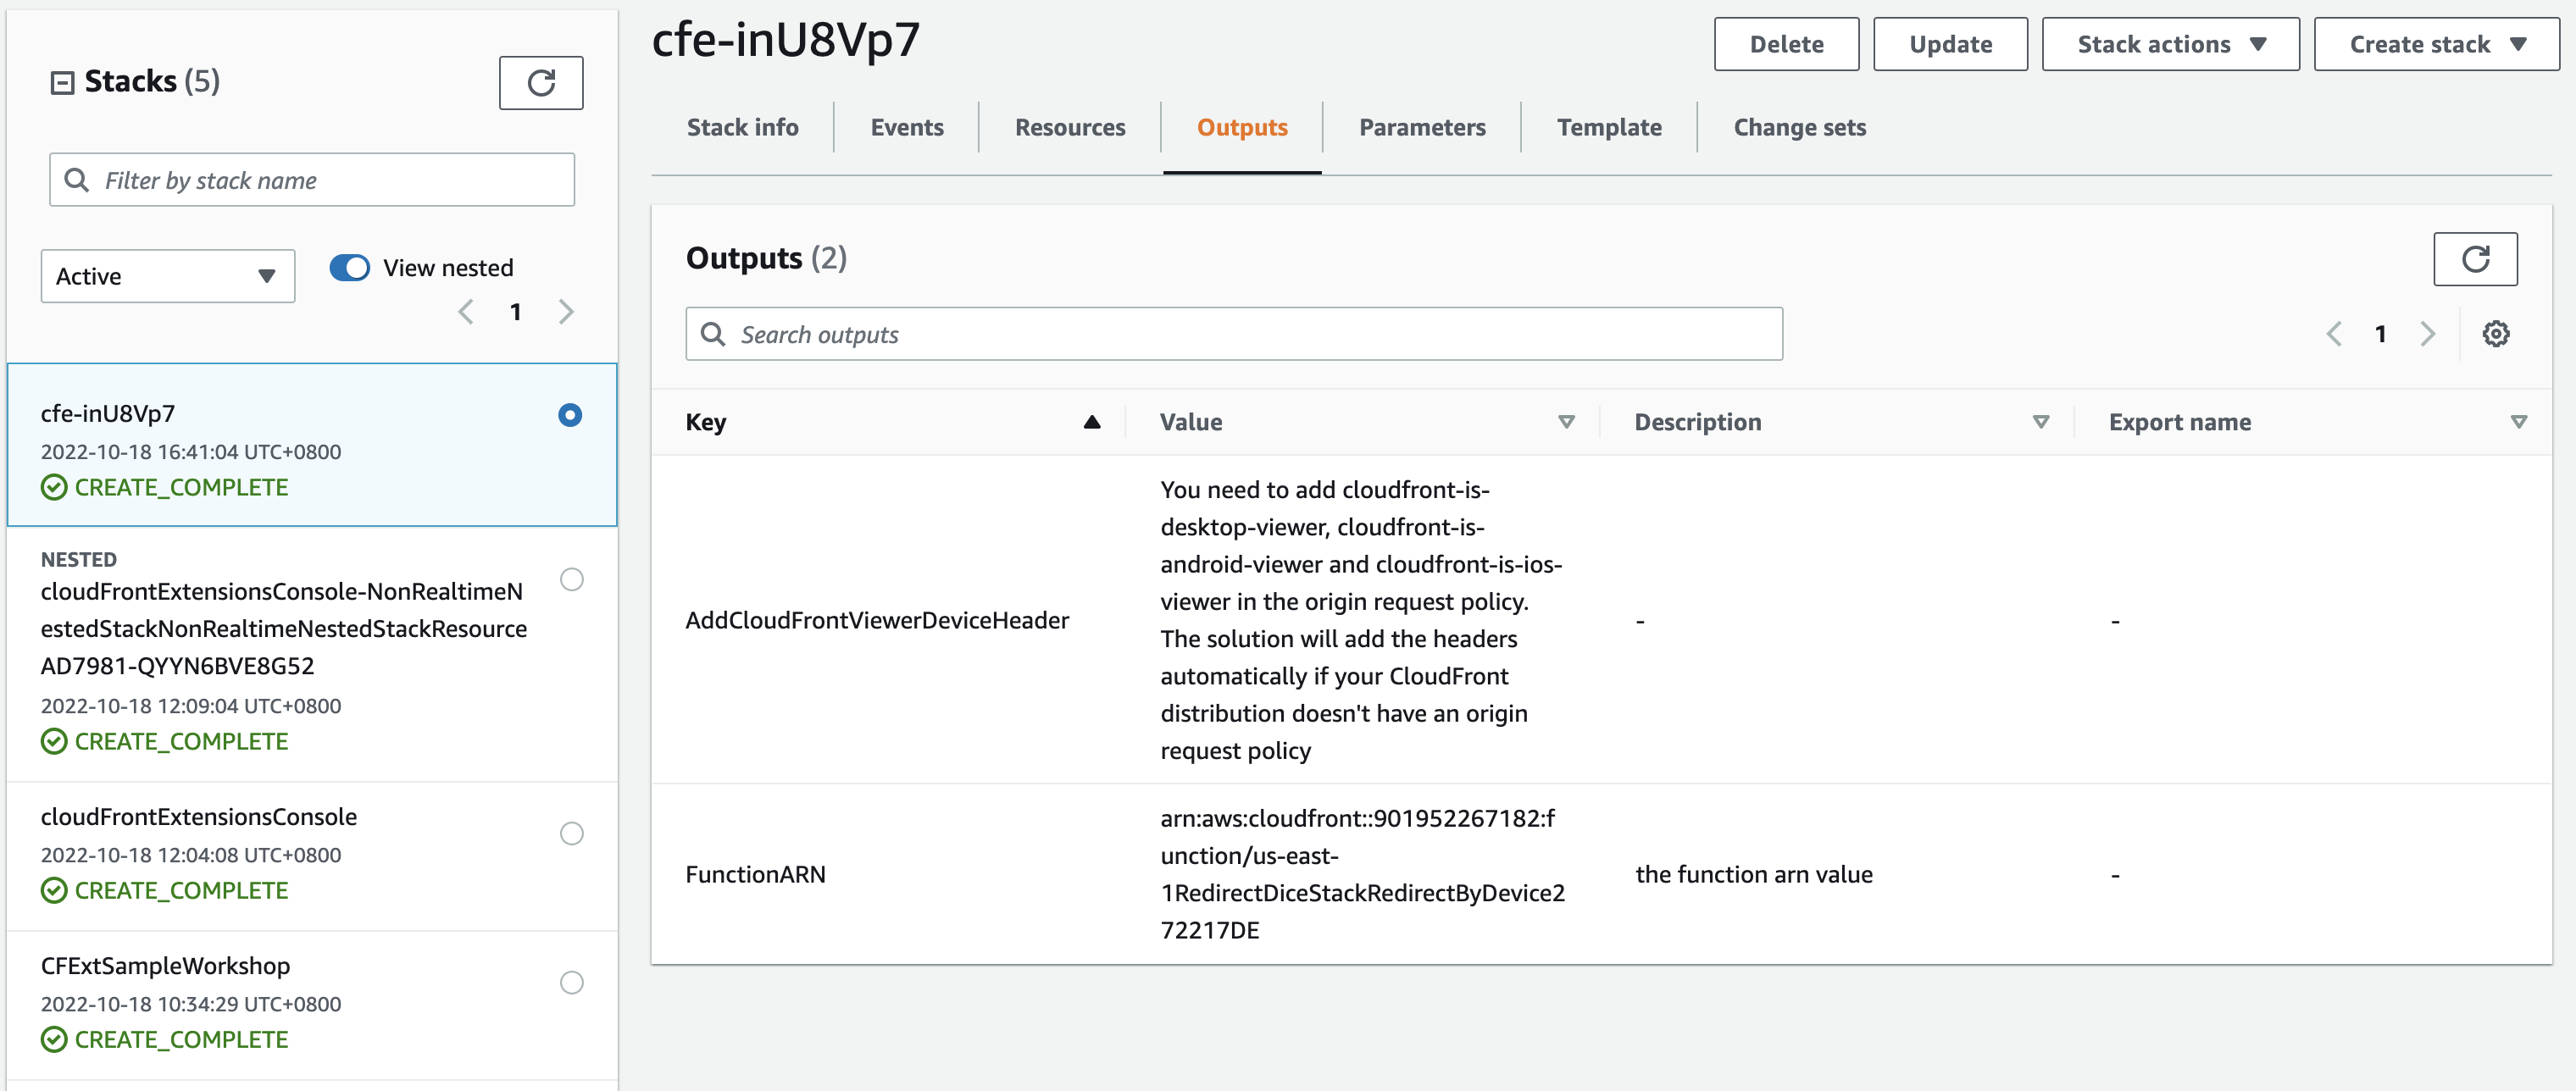Click the Search outputs input field
2576x1091 pixels.
click(x=1234, y=335)
